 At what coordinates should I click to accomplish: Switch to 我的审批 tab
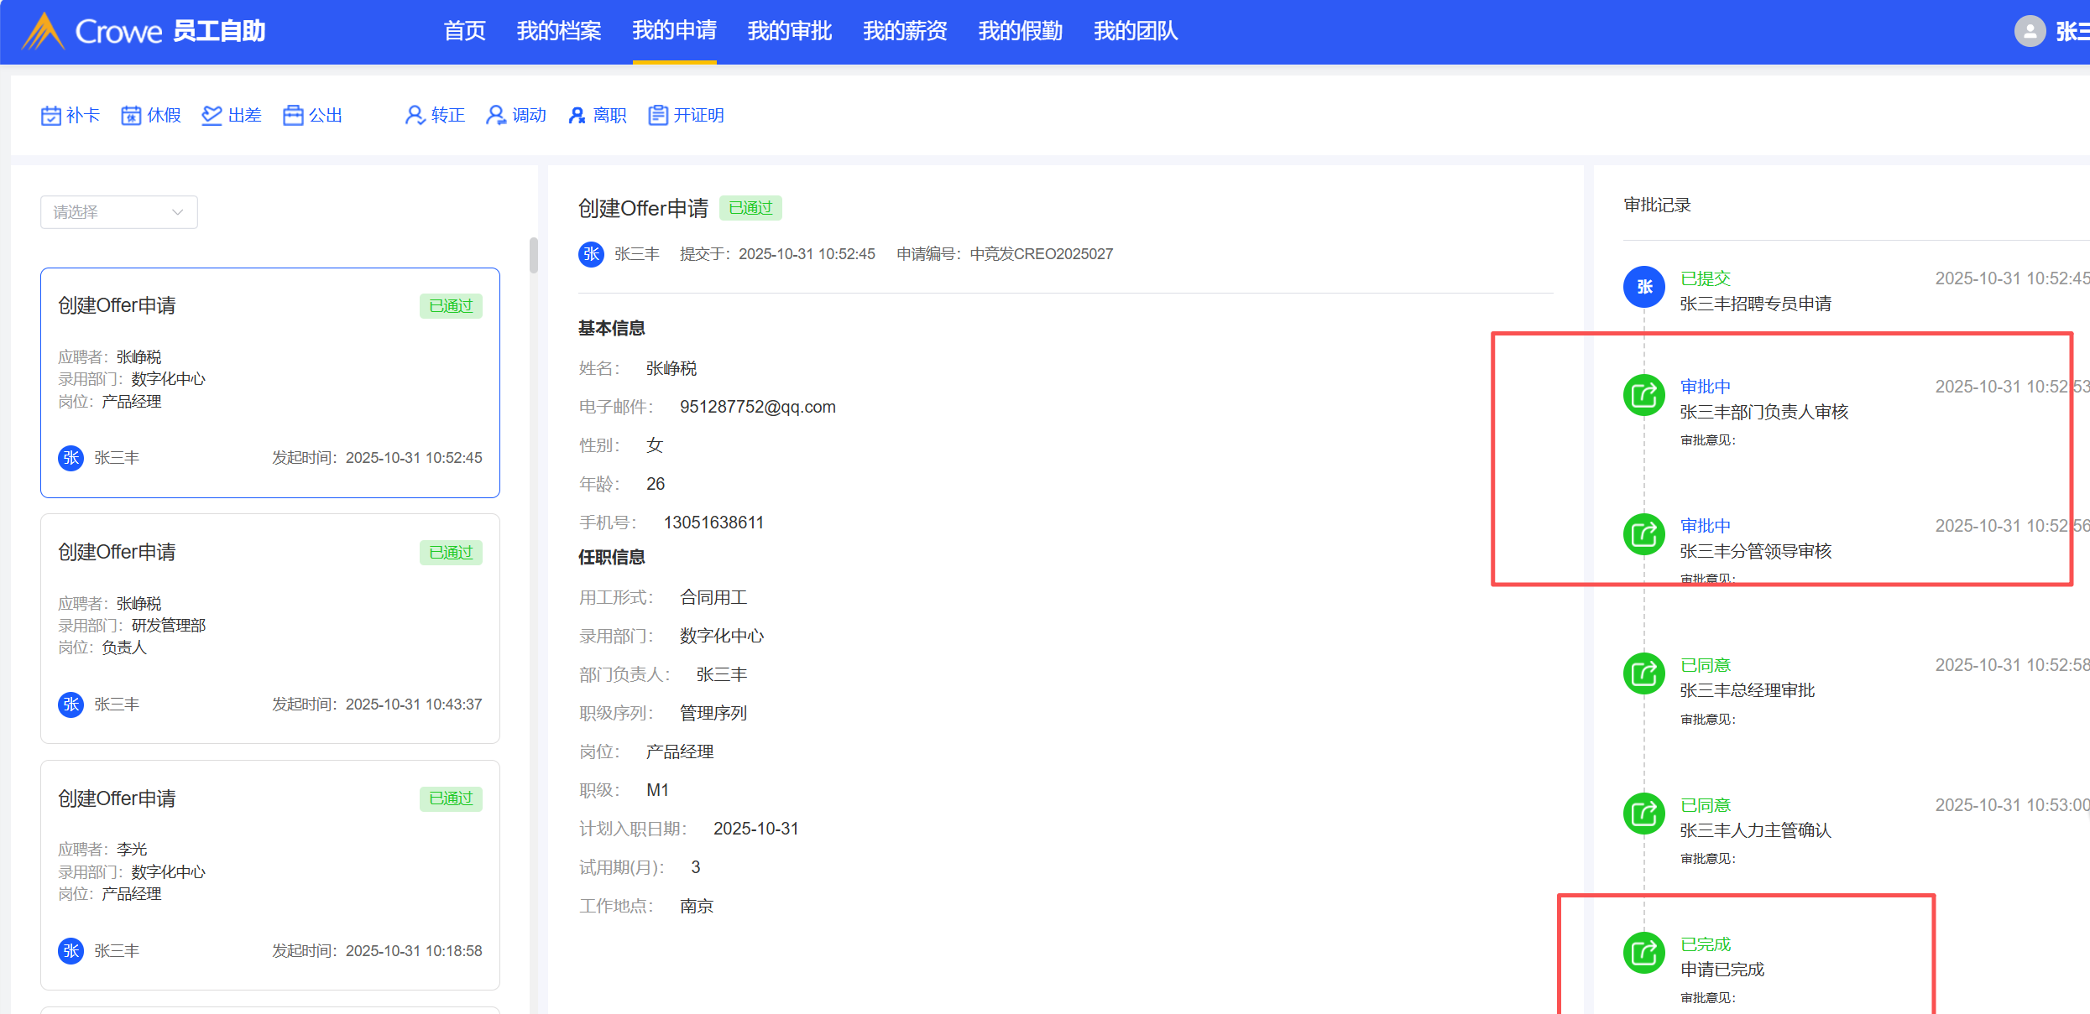pos(789,32)
